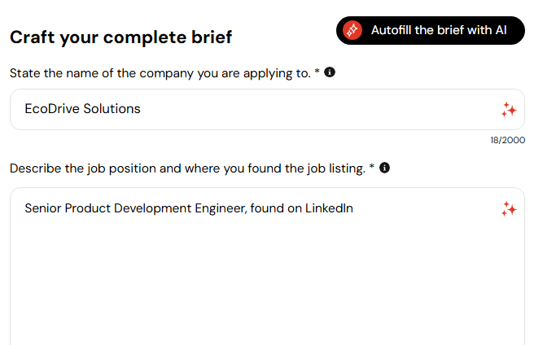Open info tooltip icon beside the job position question
534x345 pixels.
[x=384, y=168]
